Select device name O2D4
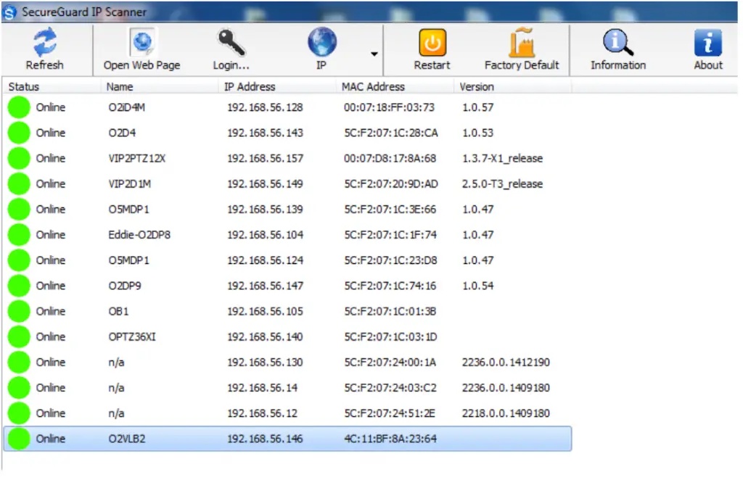This screenshot has width=743, height=480. coord(122,133)
